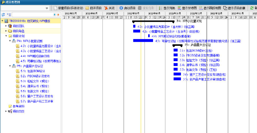Screen dimensions: 257x133
Task: Click Gantt label 5.2: PBOM设计及发布(莫春柳)
Action: click(200, 55)
